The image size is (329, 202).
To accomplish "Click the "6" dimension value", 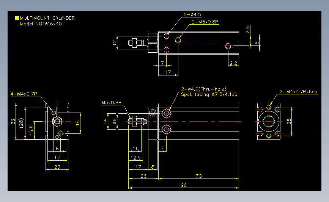I will [57, 148].
